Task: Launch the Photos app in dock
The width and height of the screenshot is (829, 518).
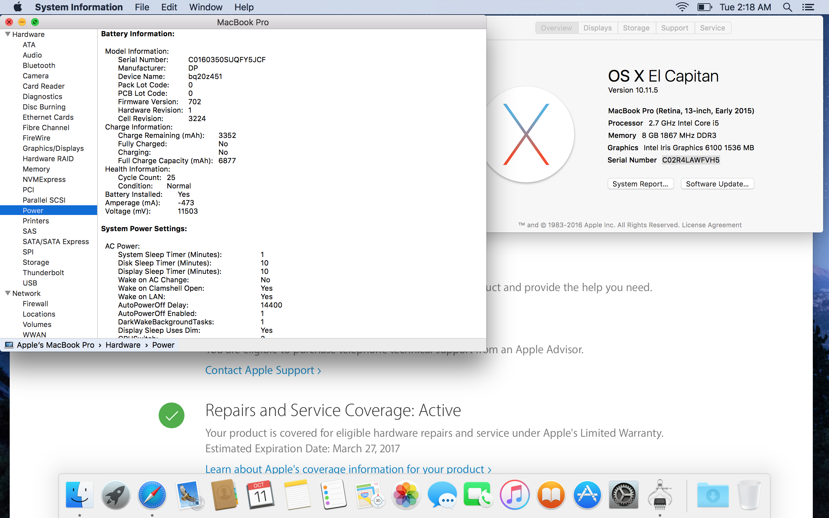Action: (x=406, y=495)
